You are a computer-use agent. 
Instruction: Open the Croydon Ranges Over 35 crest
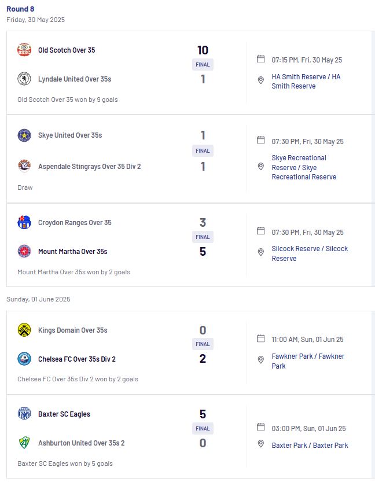point(24,222)
